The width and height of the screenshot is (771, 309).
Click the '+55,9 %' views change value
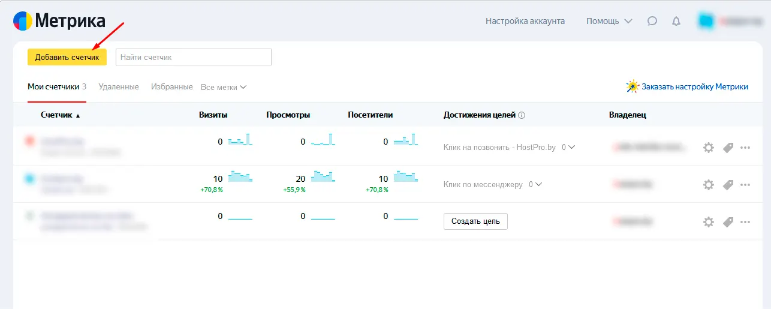click(294, 190)
